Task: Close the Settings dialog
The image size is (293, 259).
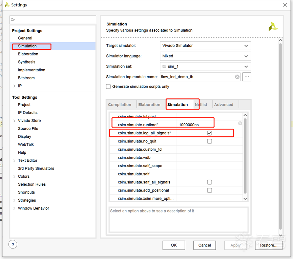Action: click(x=285, y=5)
